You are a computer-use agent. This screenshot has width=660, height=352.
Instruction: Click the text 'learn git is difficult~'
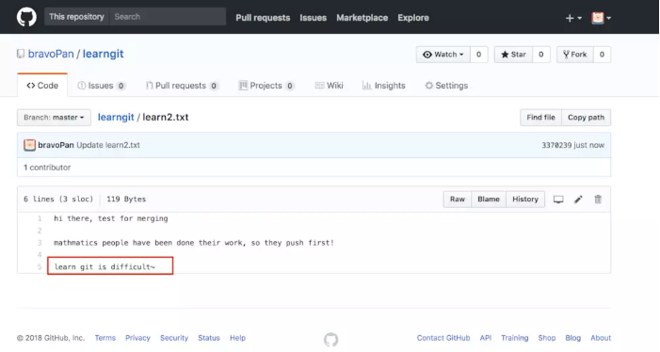(105, 266)
